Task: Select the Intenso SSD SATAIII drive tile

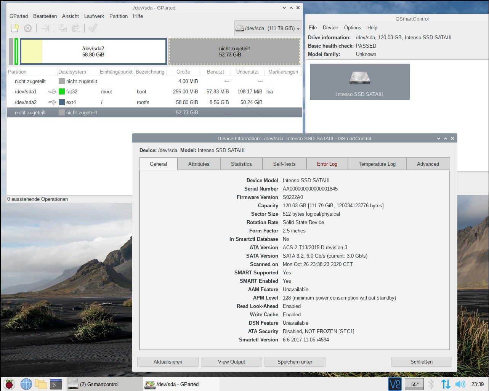Action: (360, 82)
